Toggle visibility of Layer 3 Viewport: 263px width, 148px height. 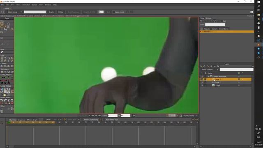tap(202, 79)
